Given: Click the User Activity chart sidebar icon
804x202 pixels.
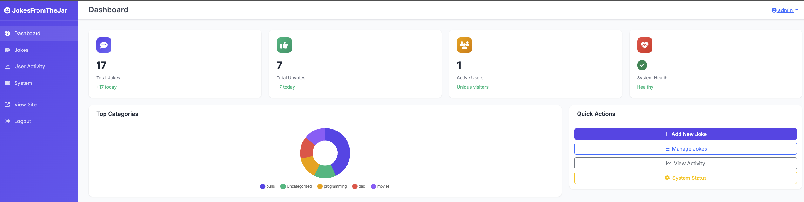Looking at the screenshot, I should [x=7, y=66].
